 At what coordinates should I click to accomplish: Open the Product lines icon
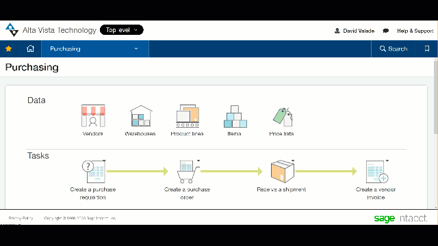[x=188, y=115]
